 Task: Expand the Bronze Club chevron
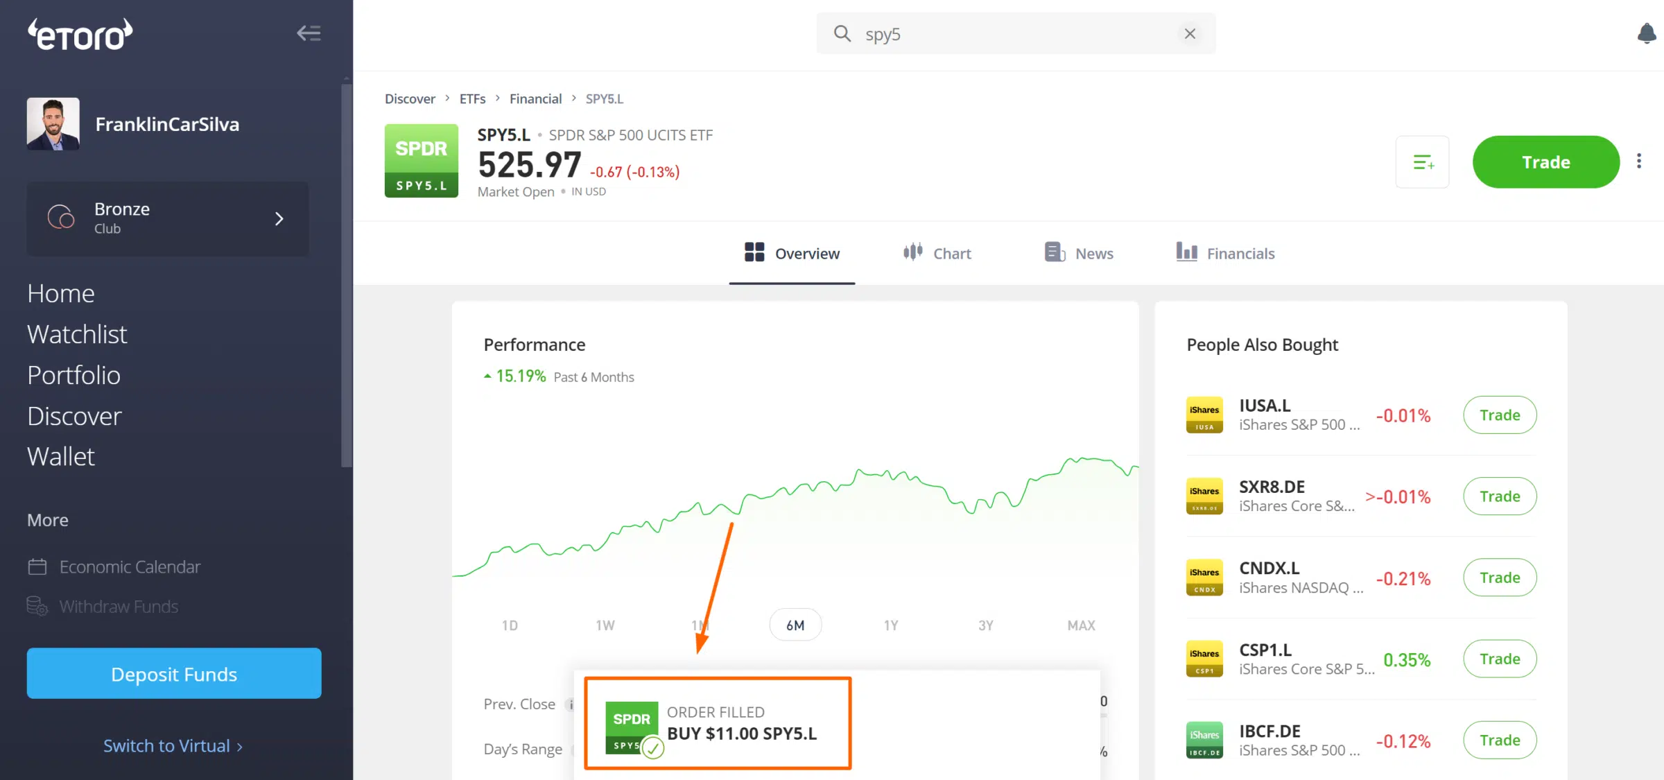tap(279, 218)
